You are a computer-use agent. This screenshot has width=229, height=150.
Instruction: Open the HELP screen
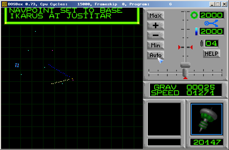[212, 54]
